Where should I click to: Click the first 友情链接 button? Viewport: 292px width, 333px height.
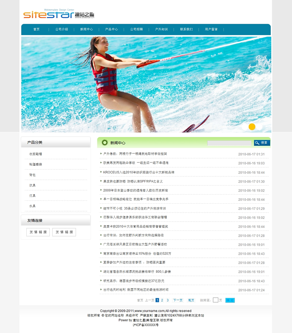[38, 232]
